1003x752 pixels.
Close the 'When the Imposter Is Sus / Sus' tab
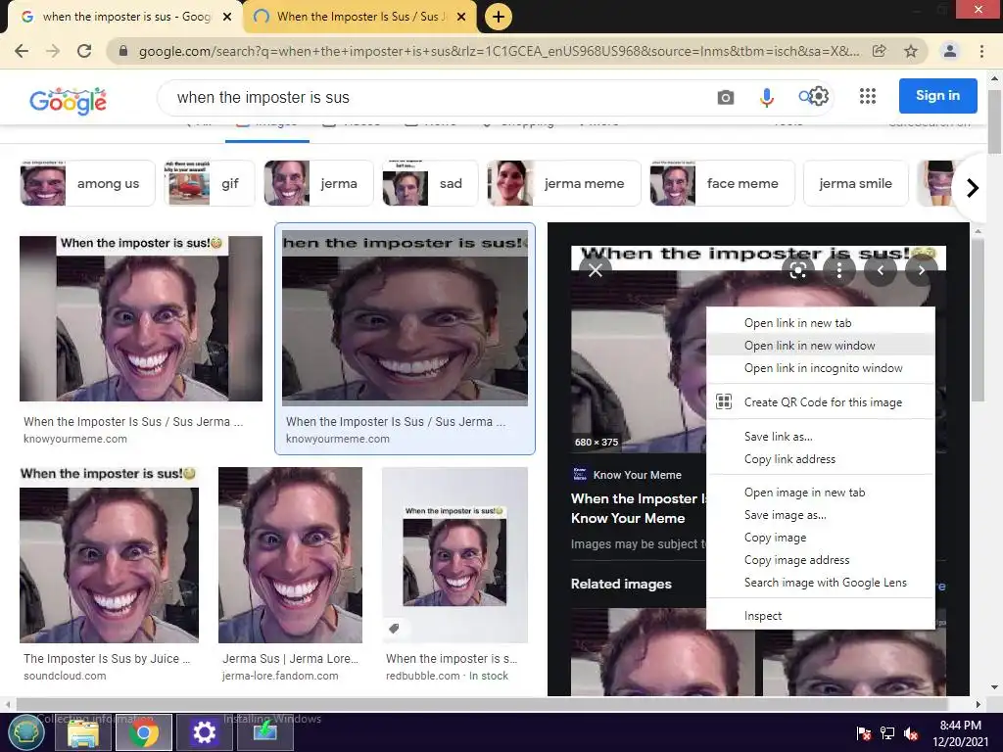461,17
